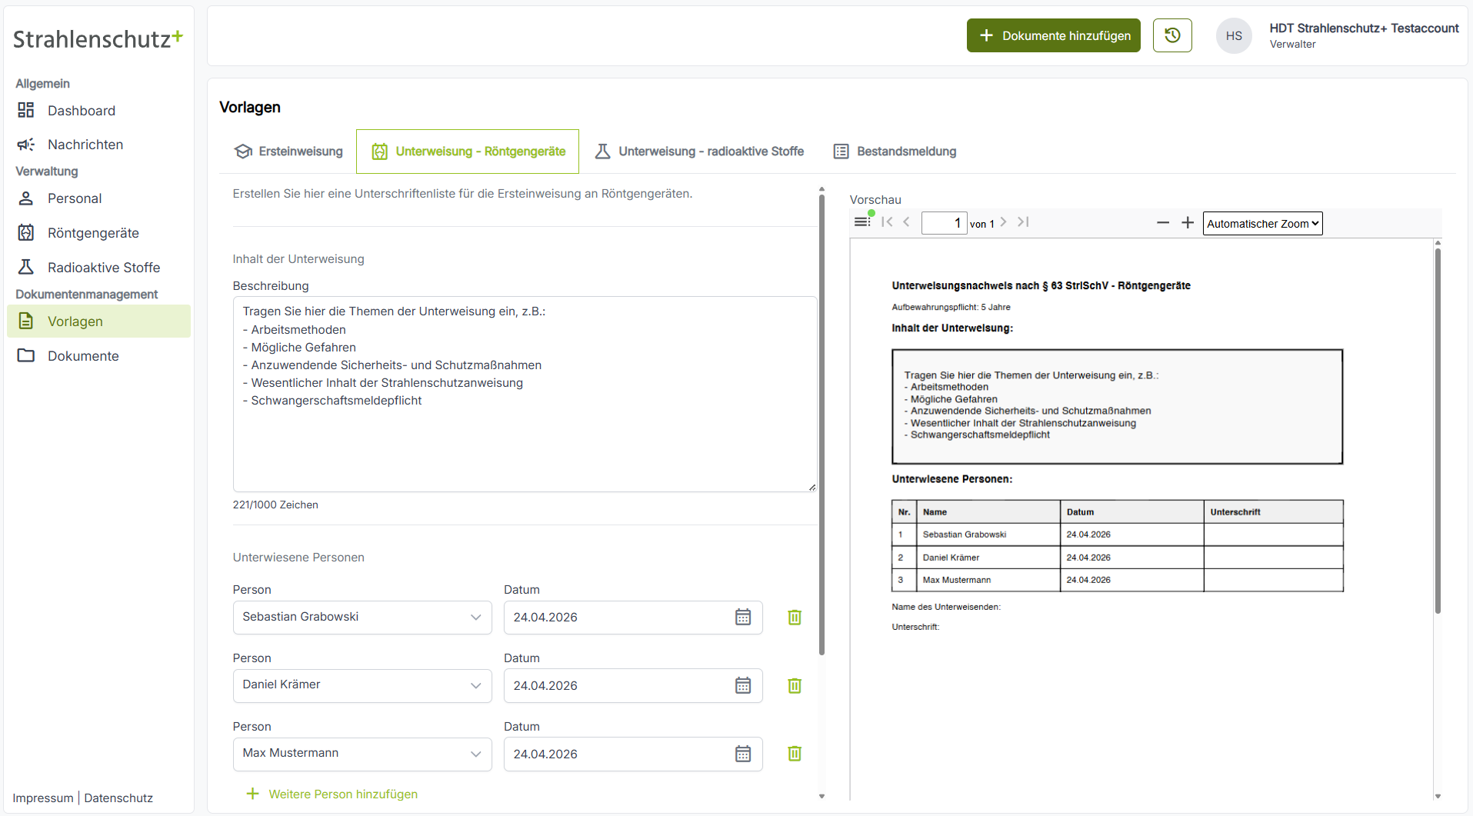1473x816 pixels.
Task: Open the history clock icon button
Action: point(1172,35)
